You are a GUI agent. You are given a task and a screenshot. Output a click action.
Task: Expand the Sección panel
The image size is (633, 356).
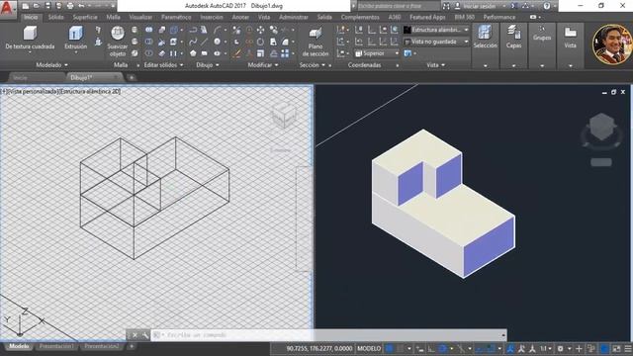[x=313, y=65]
